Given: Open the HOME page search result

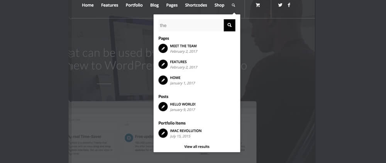Looking at the screenshot, I should (x=175, y=78).
